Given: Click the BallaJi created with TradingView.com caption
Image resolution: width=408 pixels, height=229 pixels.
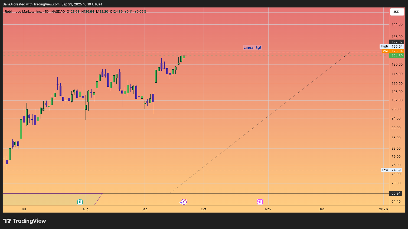Looking at the screenshot, I should coord(53,4).
